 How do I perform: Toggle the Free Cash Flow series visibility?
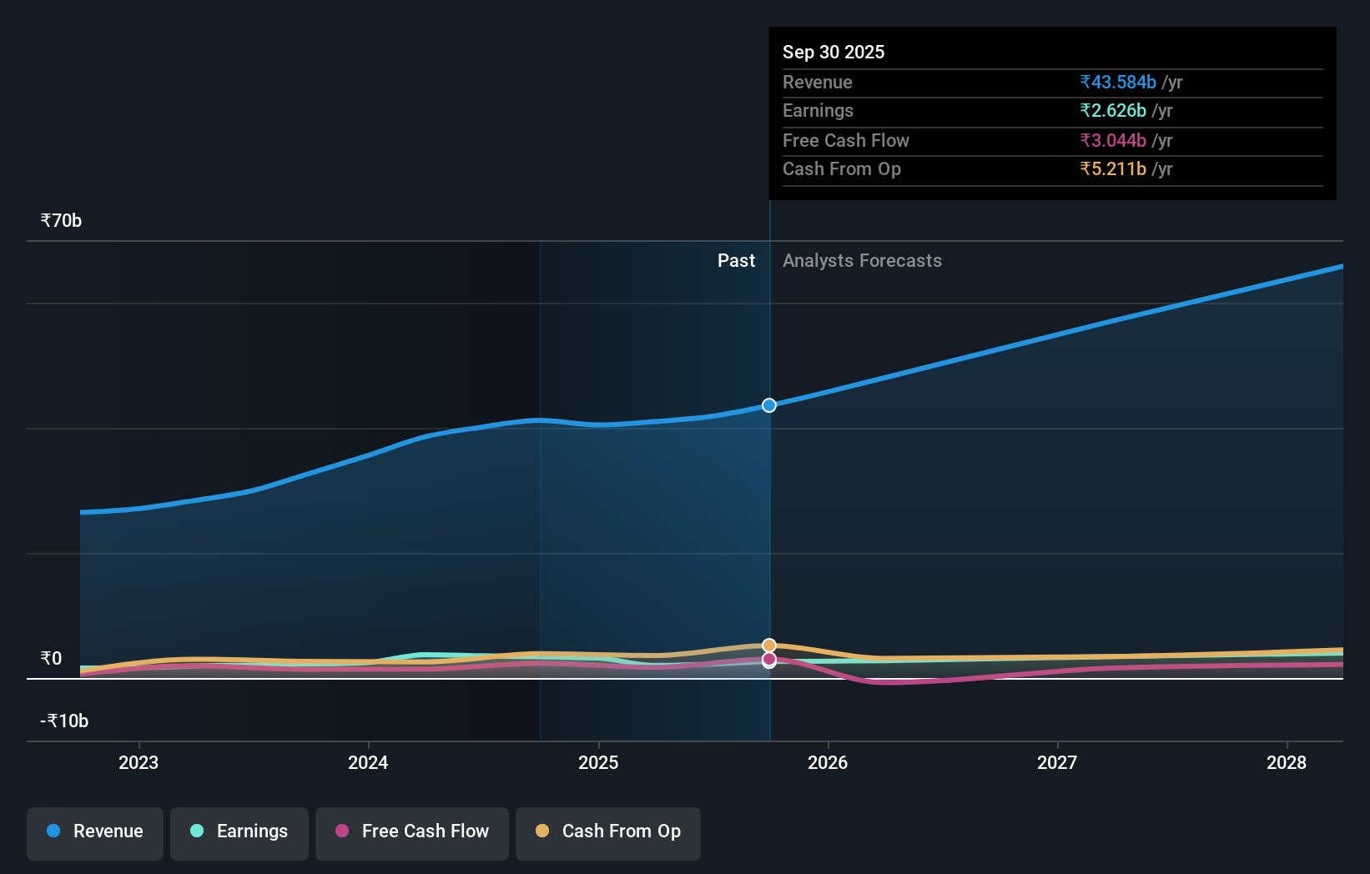[x=411, y=831]
